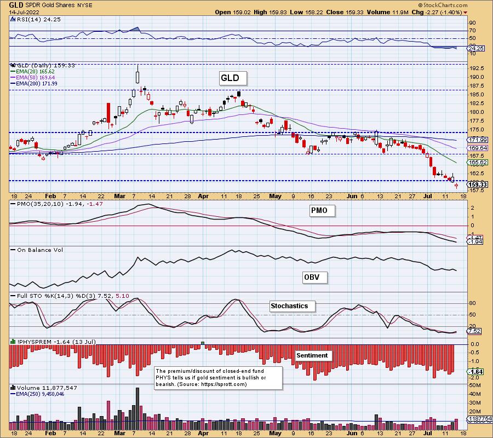Click the GLD ticker symbol in header
493x438 pixels.
[x=15, y=5]
